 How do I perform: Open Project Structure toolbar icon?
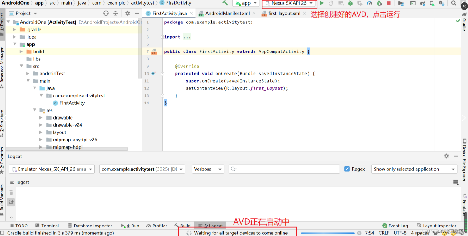401,3
